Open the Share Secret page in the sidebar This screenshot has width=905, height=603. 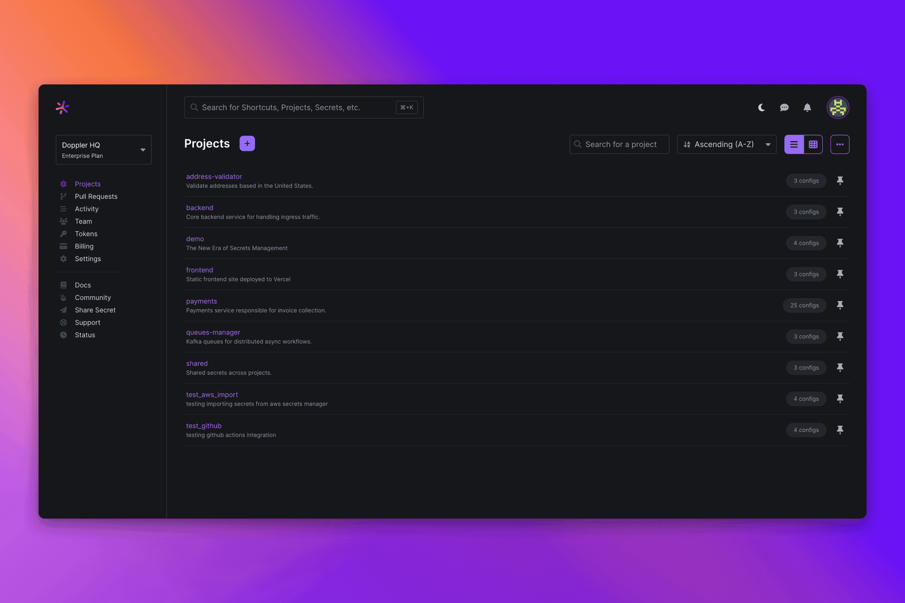[x=95, y=310]
